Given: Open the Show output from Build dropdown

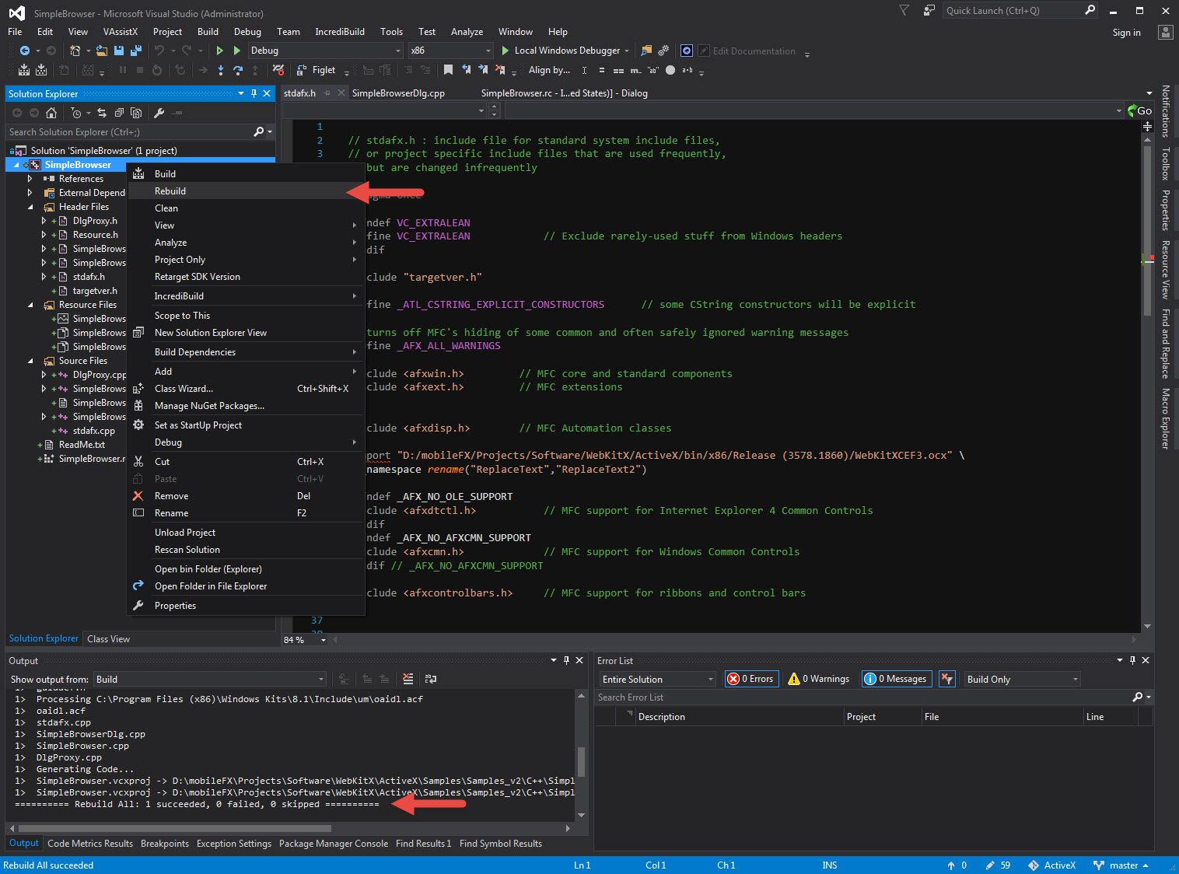Looking at the screenshot, I should (x=210, y=679).
